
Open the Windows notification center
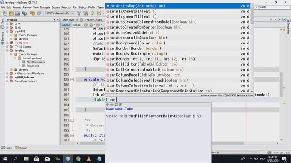pos(285,159)
